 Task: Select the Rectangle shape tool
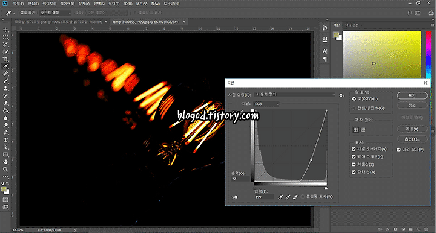[x=5, y=155]
